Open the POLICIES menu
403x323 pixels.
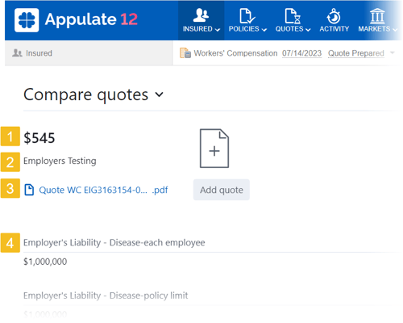(x=247, y=29)
